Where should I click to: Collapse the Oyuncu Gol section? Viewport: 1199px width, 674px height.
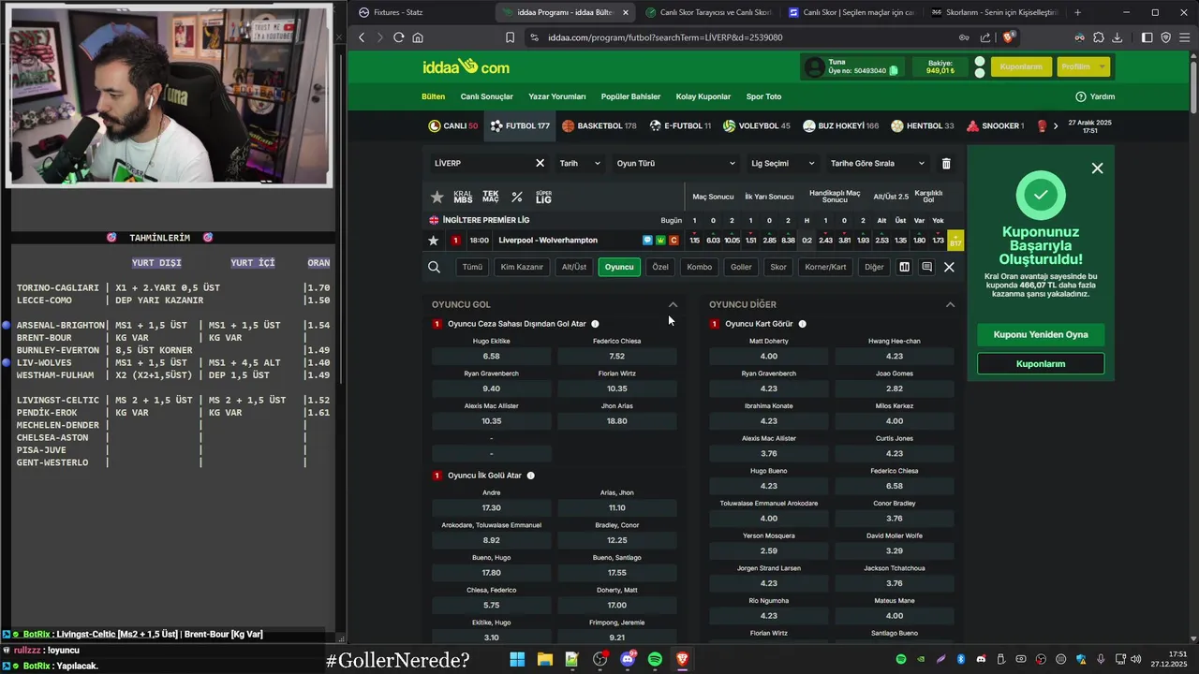coord(673,304)
